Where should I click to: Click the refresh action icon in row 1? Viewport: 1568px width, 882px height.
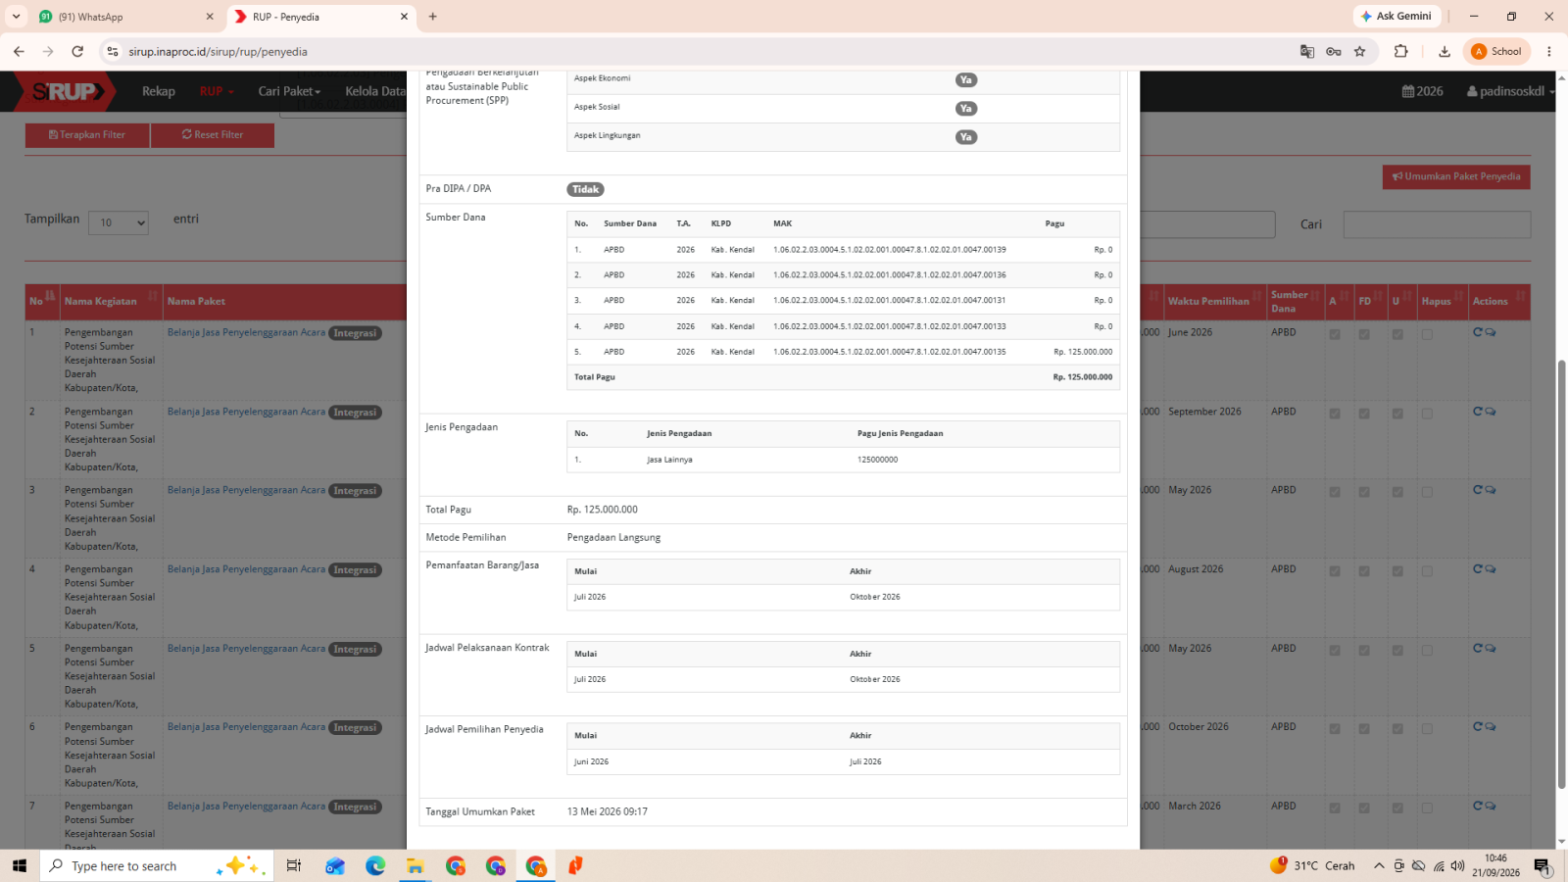[x=1478, y=332]
